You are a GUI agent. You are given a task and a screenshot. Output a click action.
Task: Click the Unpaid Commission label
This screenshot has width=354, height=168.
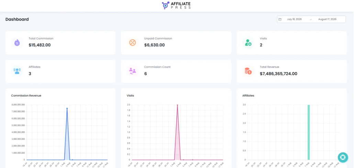pos(158,38)
